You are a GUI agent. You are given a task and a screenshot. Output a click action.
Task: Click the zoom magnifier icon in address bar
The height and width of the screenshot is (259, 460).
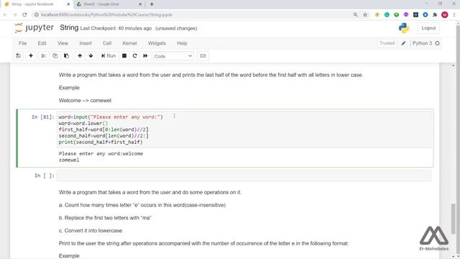point(355,14)
